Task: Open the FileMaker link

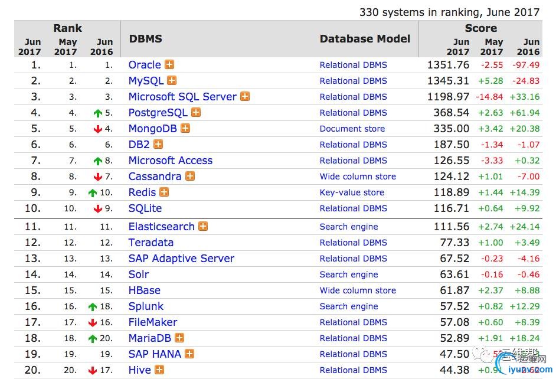Action: pos(152,322)
